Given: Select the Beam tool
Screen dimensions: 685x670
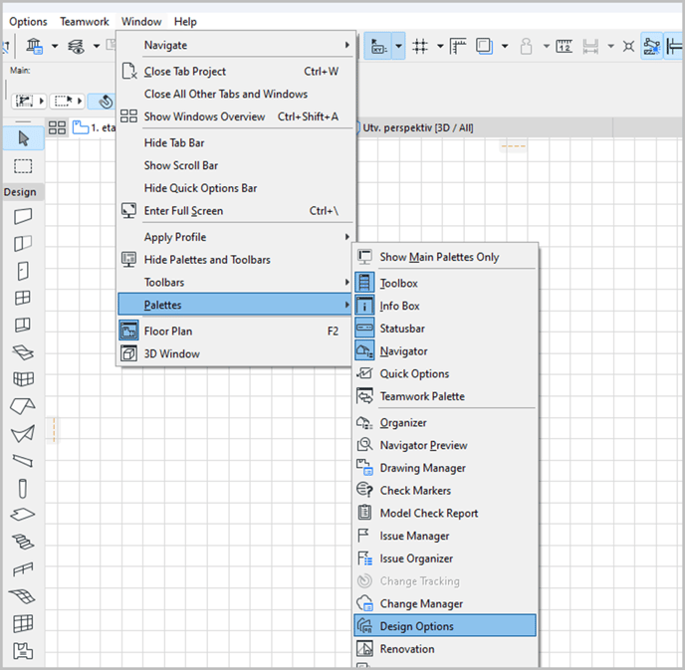Looking at the screenshot, I should coord(23,461).
